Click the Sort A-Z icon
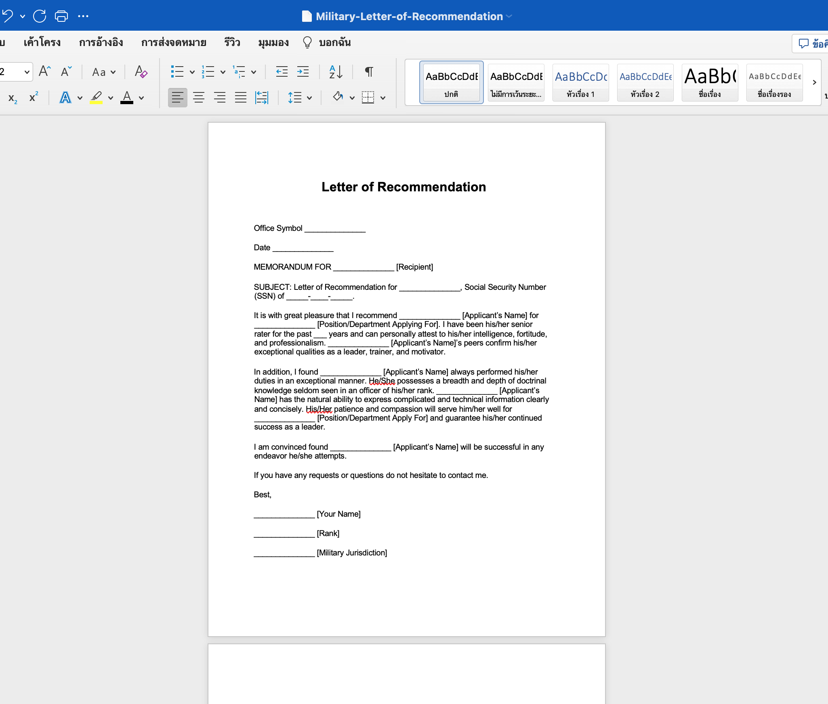 [336, 72]
